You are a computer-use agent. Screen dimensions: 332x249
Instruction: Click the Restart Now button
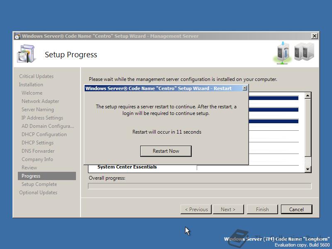[x=166, y=151]
